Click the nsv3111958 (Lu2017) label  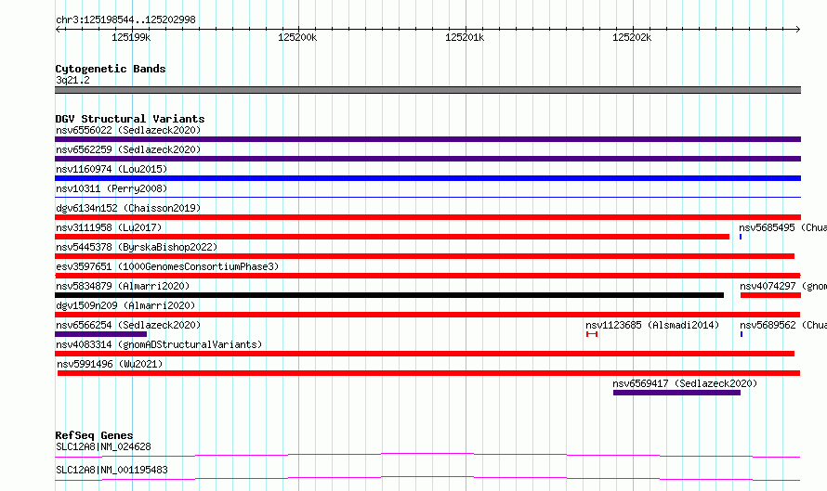pos(109,227)
